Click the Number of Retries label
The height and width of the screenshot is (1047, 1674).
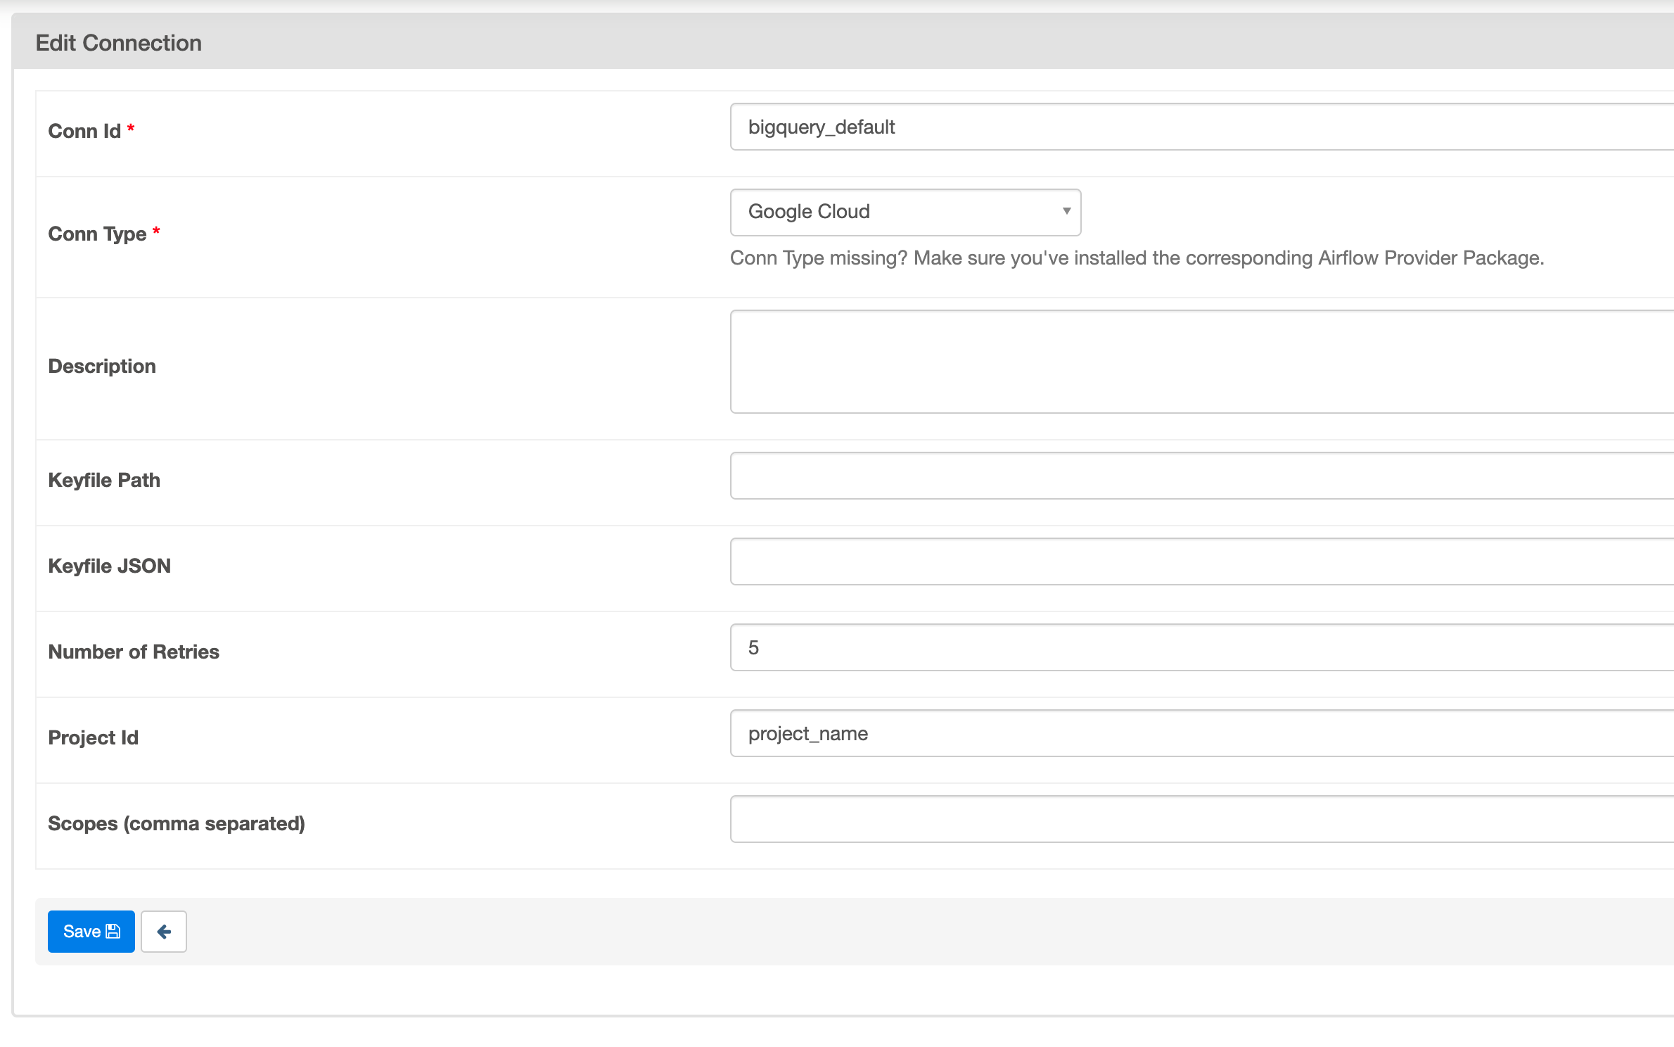tap(134, 652)
